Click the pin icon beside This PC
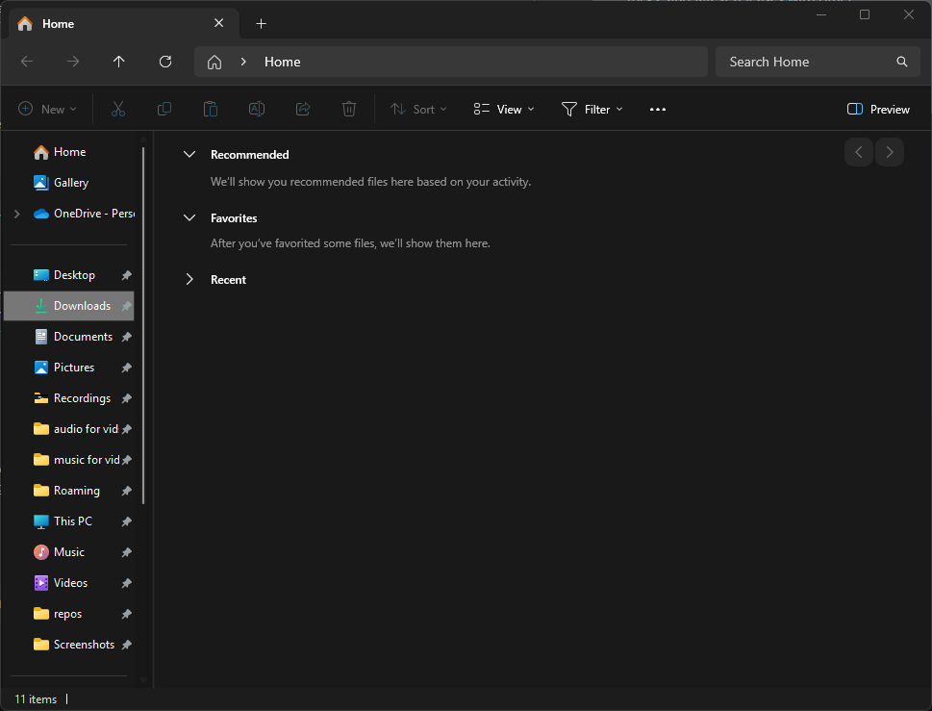Image resolution: width=932 pixels, height=711 pixels. point(127,521)
